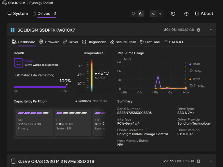Click the download/export icon in the top bar
223x167 pixels.
[x=186, y=14]
